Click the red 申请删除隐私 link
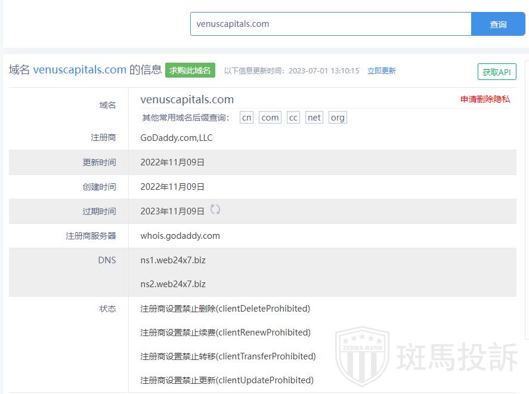Viewport: 529px width, 394px height. [x=485, y=99]
